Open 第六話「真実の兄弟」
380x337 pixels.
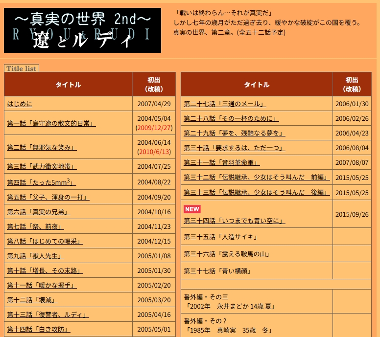tap(39, 212)
